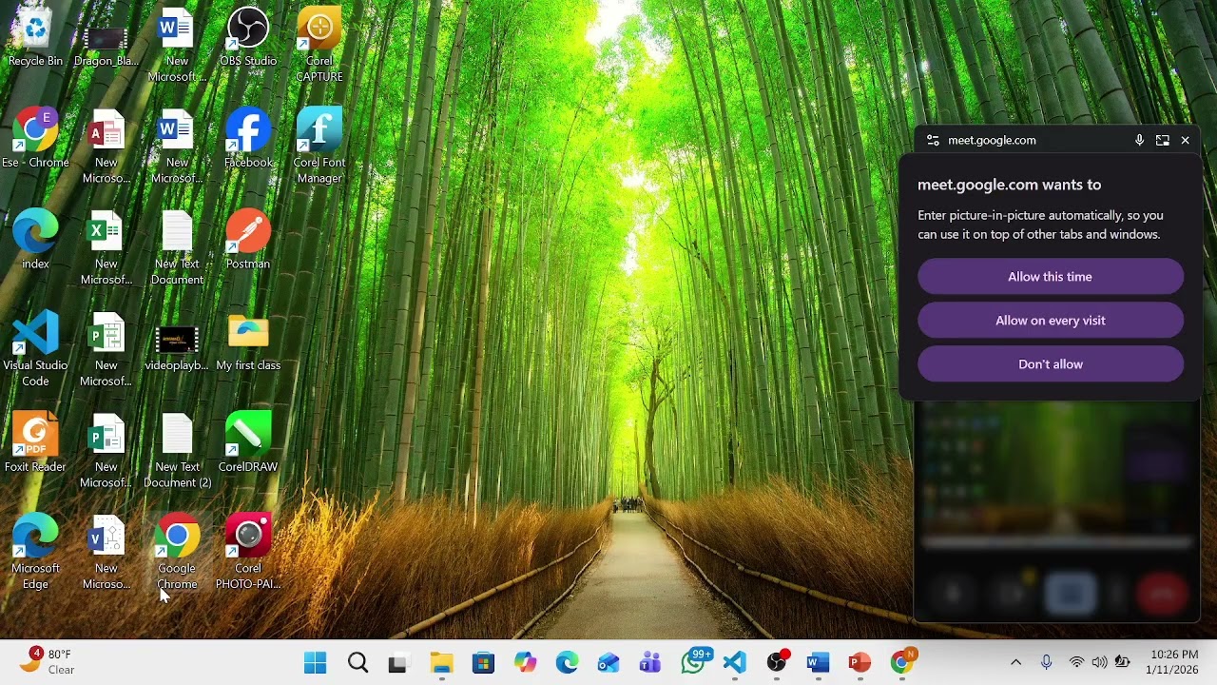This screenshot has height=685, width=1217.
Task: Select the Corel Font Manager shortcut
Action: [x=319, y=147]
